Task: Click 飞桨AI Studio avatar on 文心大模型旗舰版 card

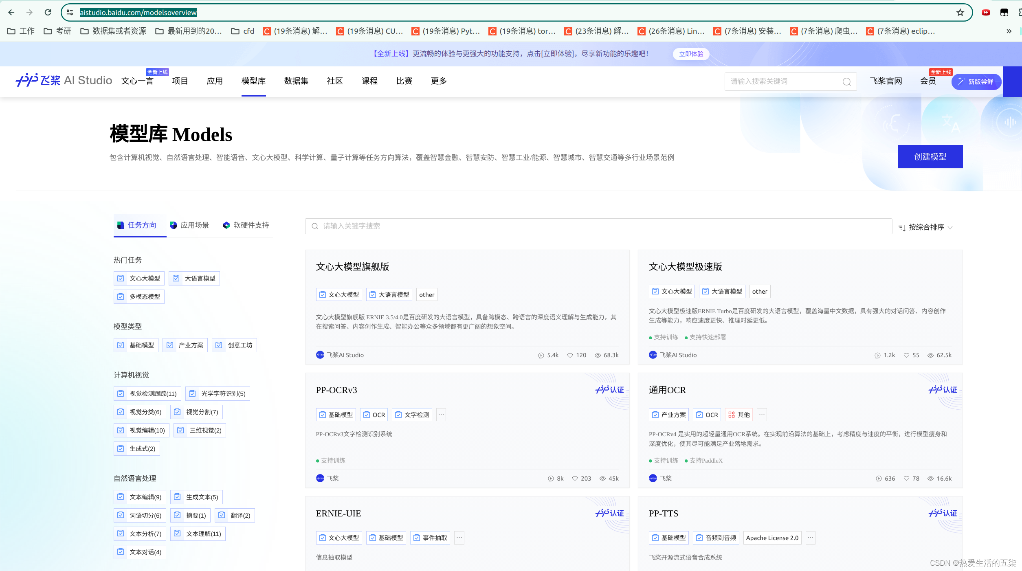Action: (320, 355)
